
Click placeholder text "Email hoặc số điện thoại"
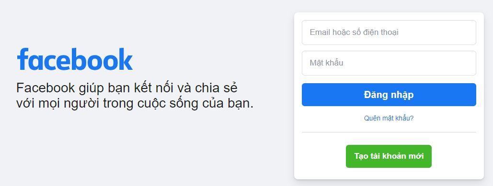[354, 33]
